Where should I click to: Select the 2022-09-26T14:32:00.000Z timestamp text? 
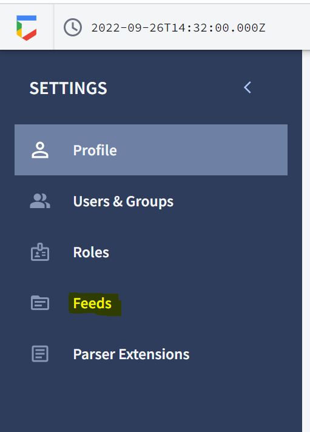click(x=178, y=28)
